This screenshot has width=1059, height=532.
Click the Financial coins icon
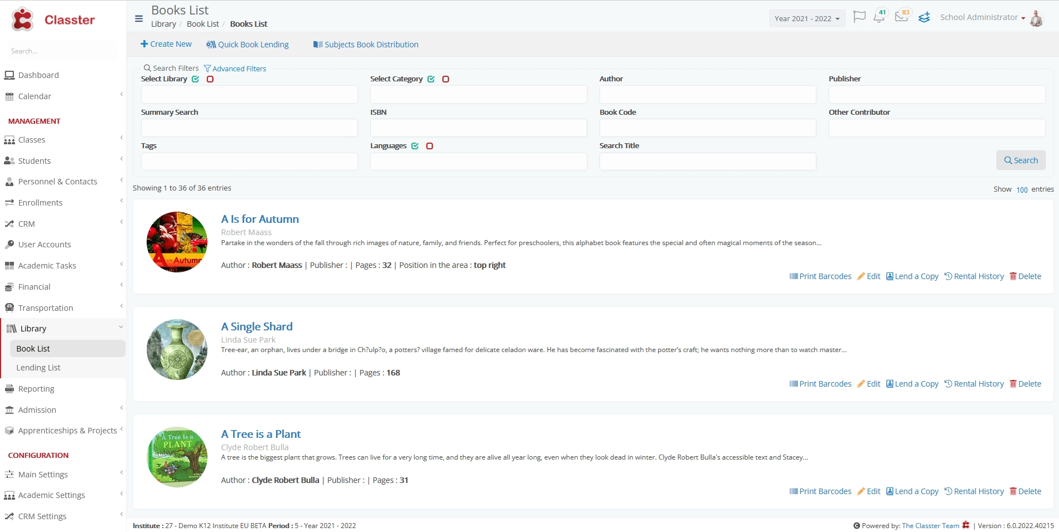coord(9,287)
